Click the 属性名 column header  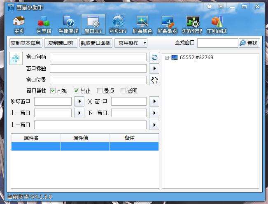pyautogui.click(x=36, y=138)
